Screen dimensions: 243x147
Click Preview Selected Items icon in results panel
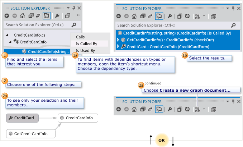[x=180, y=16]
